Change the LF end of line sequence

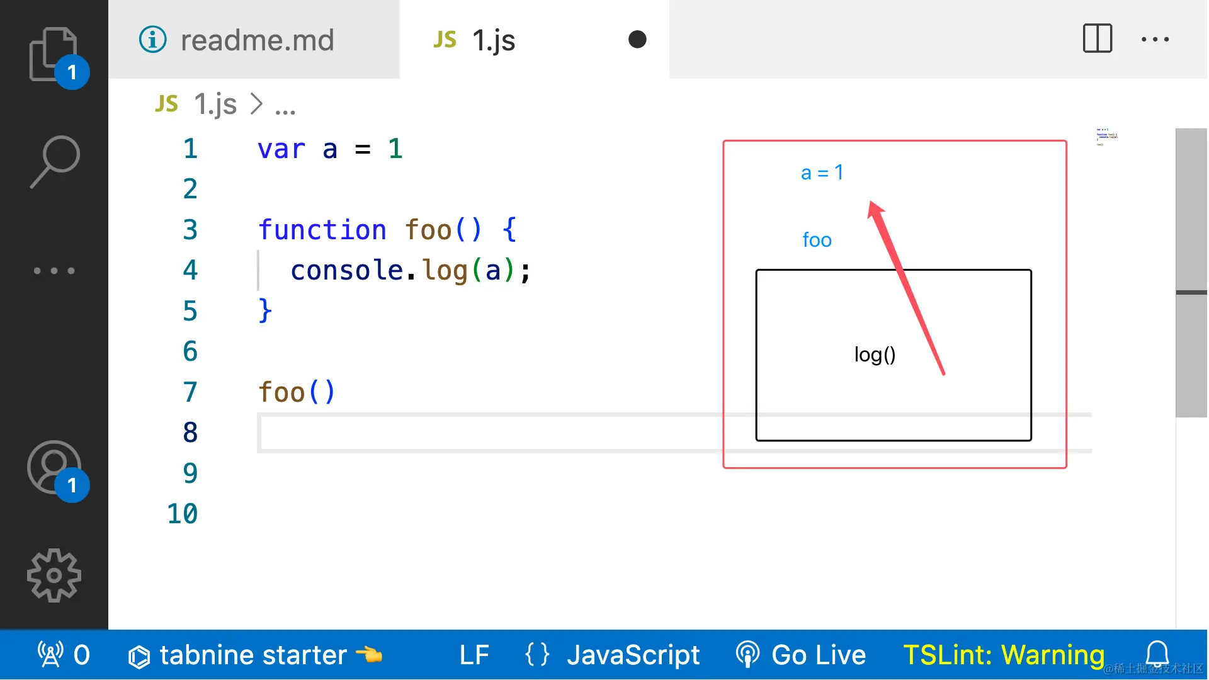point(474,655)
